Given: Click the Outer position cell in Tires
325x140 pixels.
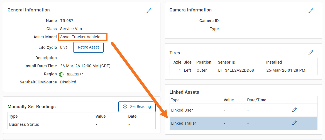Looking at the screenshot, I should coord(201,70).
